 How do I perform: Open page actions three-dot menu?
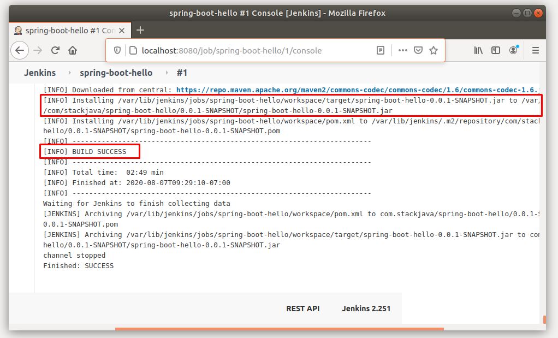pyautogui.click(x=403, y=51)
